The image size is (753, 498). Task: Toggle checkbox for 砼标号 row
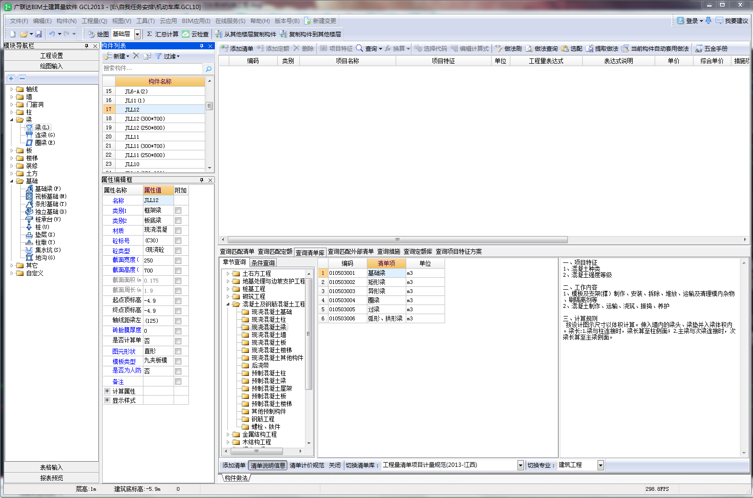178,241
